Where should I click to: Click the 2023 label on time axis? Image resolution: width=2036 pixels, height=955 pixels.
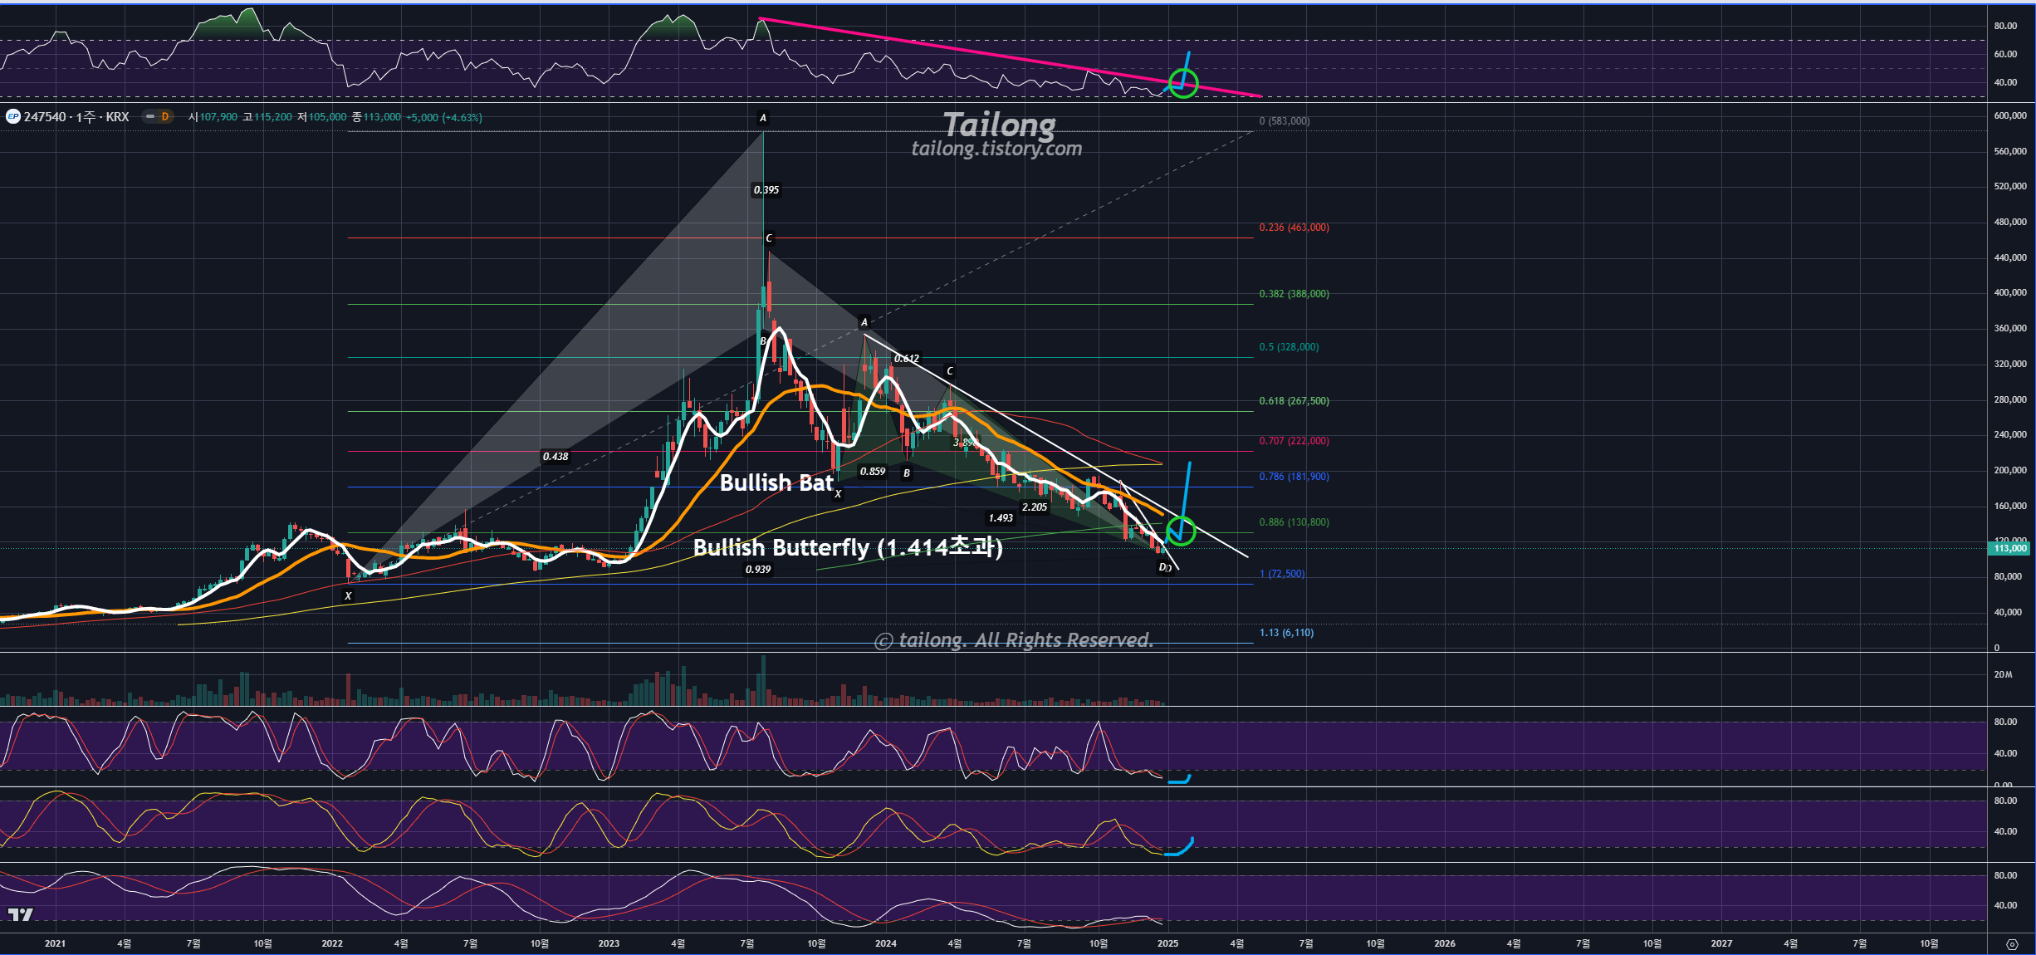pos(609,943)
